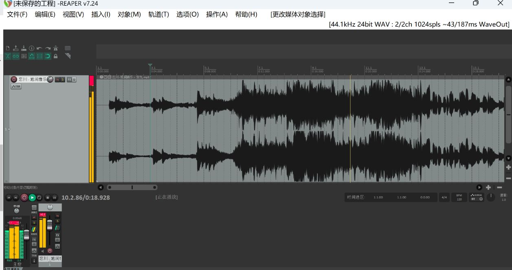Open the global automation override dropdown
512x270 pixels.
481,199
